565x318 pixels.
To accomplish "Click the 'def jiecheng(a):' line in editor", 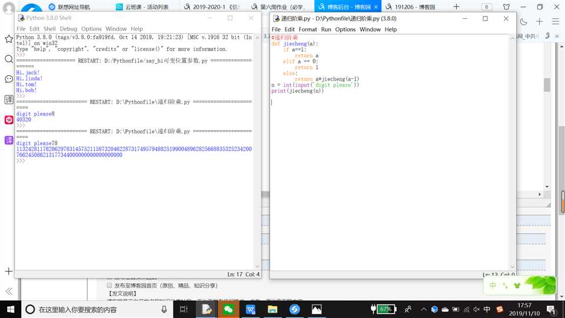I will pos(295,44).
